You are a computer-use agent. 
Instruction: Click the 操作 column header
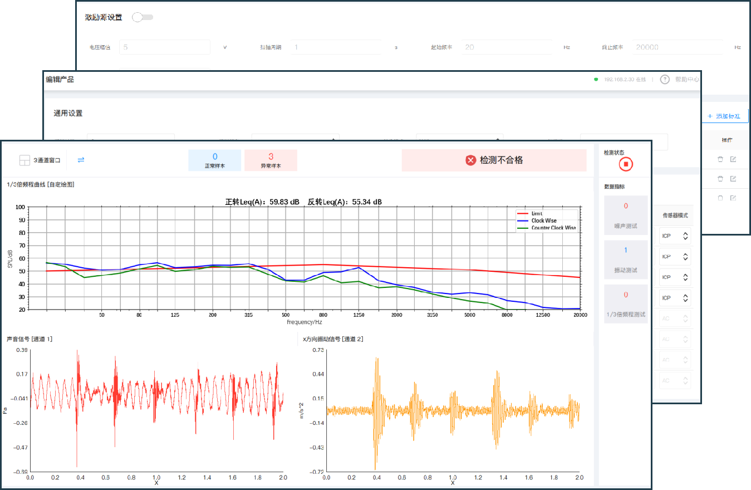pos(727,140)
